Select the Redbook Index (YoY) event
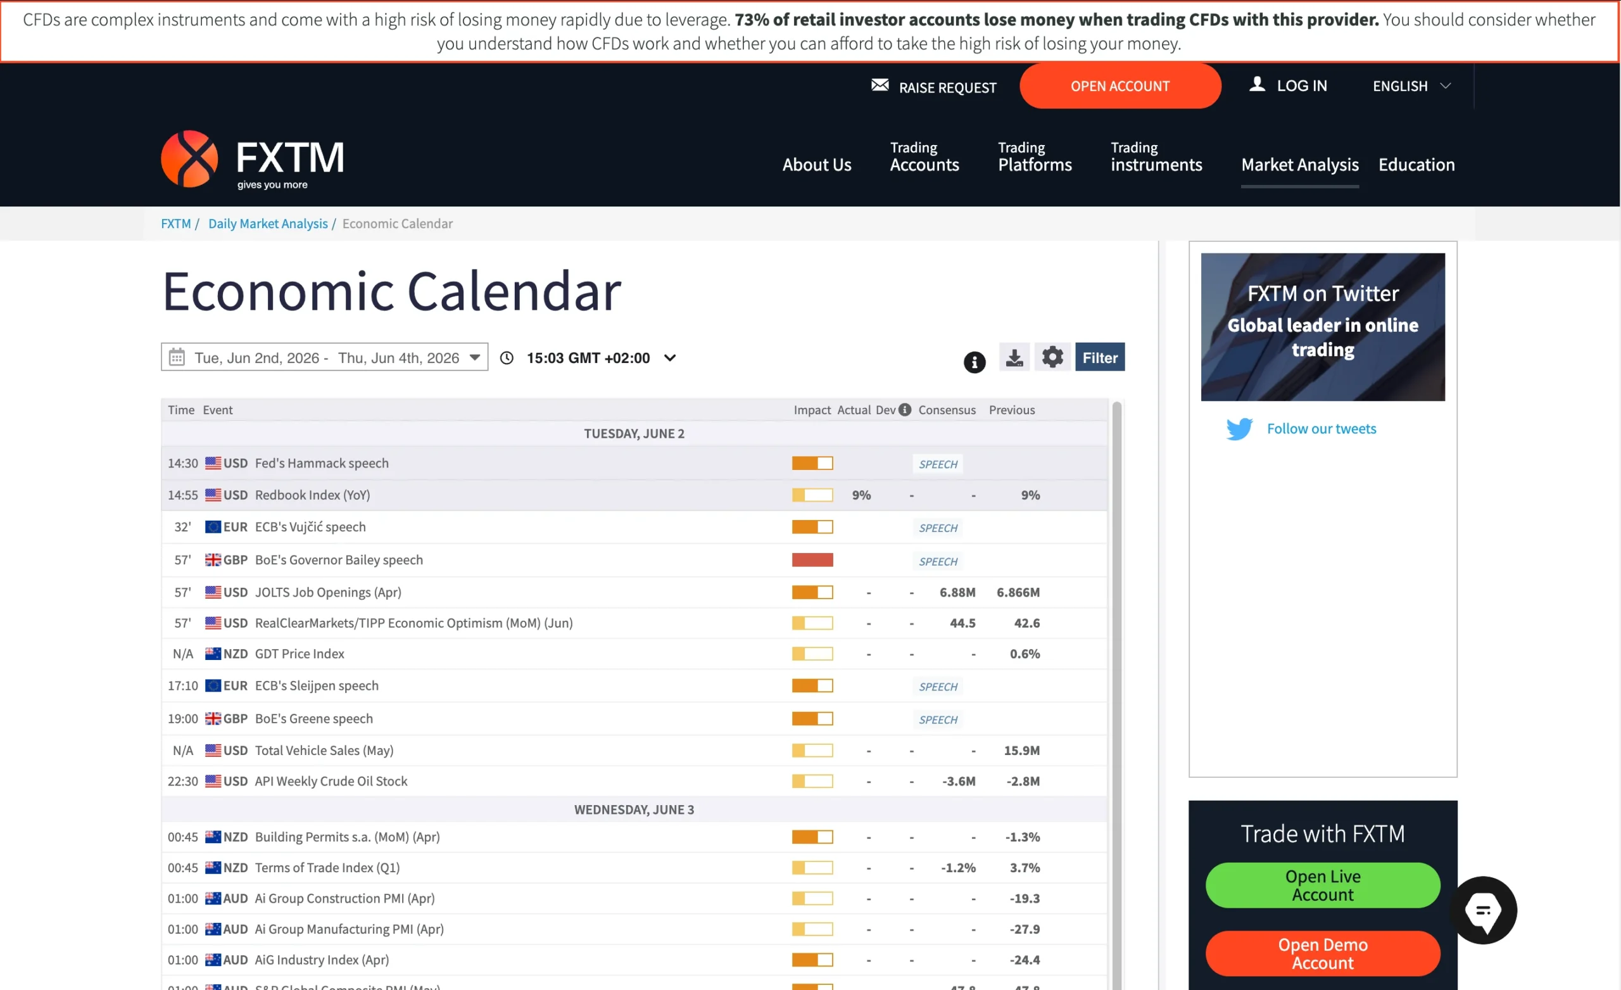Screen dimensions: 1621x990 [634, 495]
